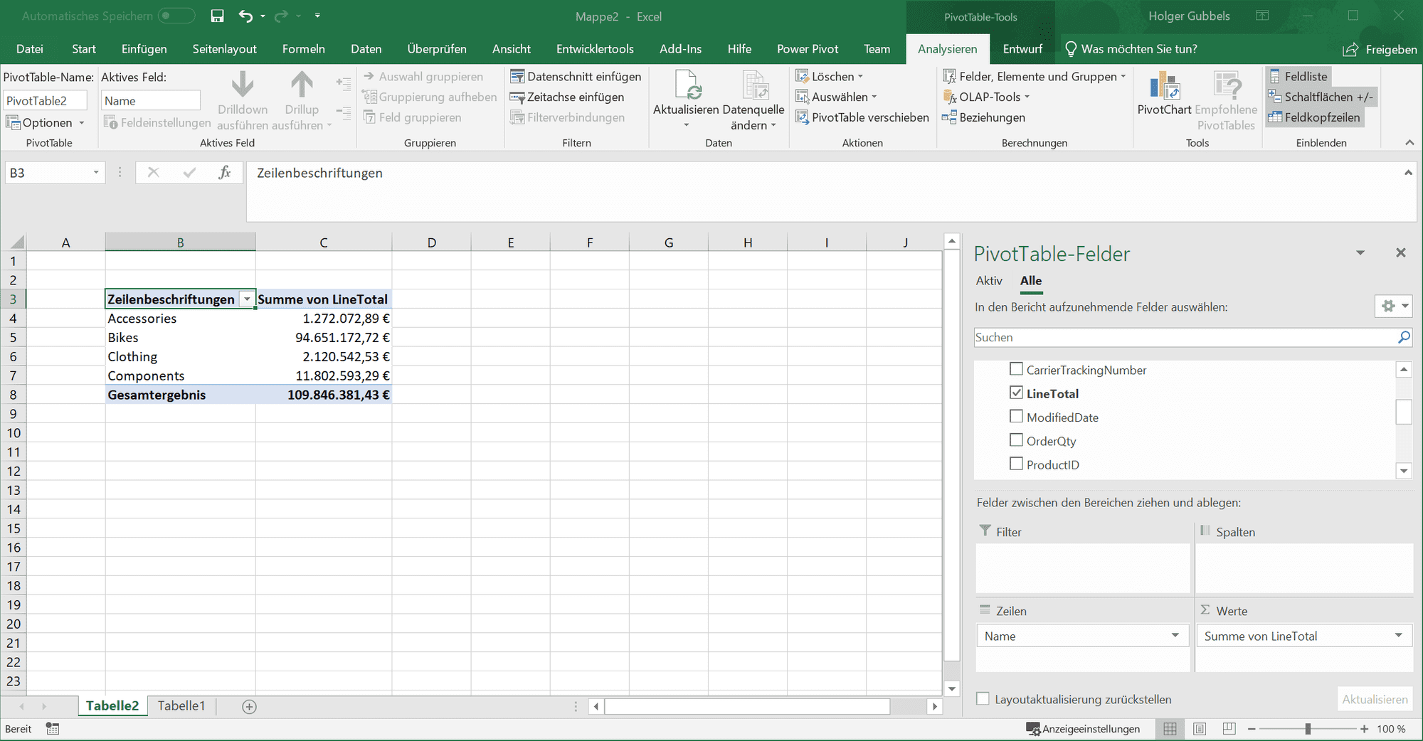The width and height of the screenshot is (1423, 741).
Task: Switch to Einfügen ribbon tab
Action: pyautogui.click(x=144, y=49)
